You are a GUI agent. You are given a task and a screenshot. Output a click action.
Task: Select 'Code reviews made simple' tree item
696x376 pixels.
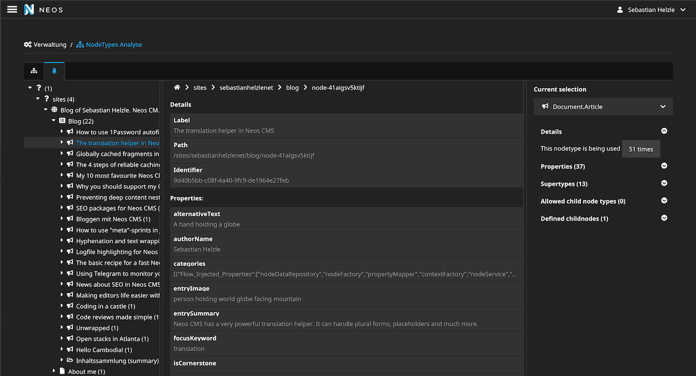118,317
